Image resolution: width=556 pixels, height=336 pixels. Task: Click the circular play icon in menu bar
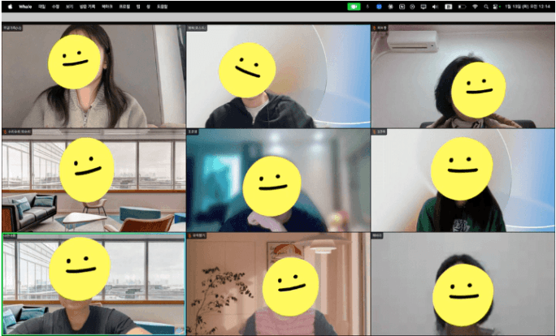412,6
